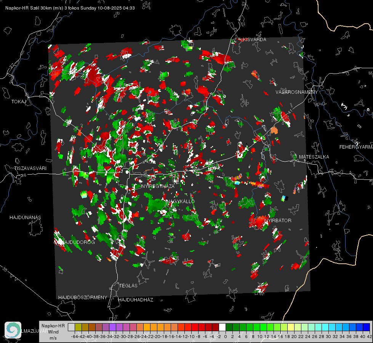The image size is (373, 343).
Task: Click the swirl weather logo icon
Action: (13, 330)
